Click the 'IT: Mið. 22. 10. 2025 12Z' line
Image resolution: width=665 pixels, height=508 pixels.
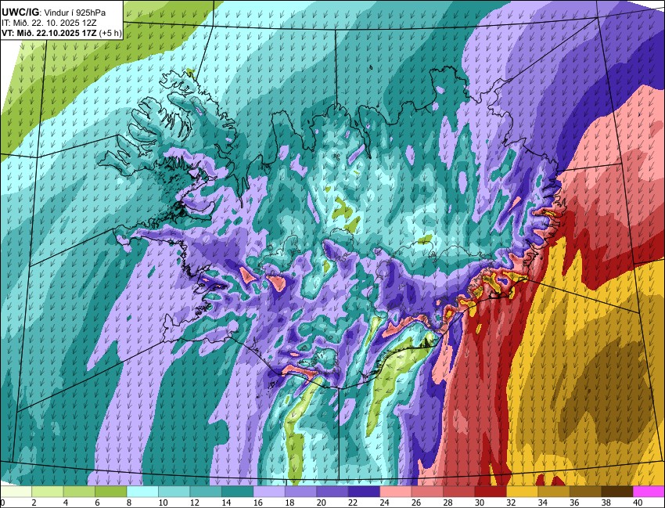(49, 23)
